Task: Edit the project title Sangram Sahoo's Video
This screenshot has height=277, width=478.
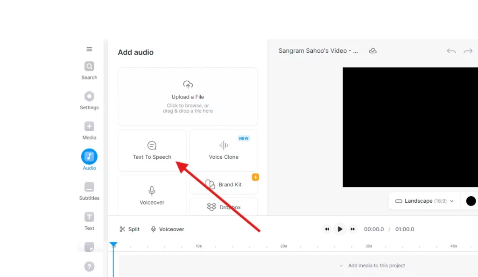Action: tap(318, 50)
